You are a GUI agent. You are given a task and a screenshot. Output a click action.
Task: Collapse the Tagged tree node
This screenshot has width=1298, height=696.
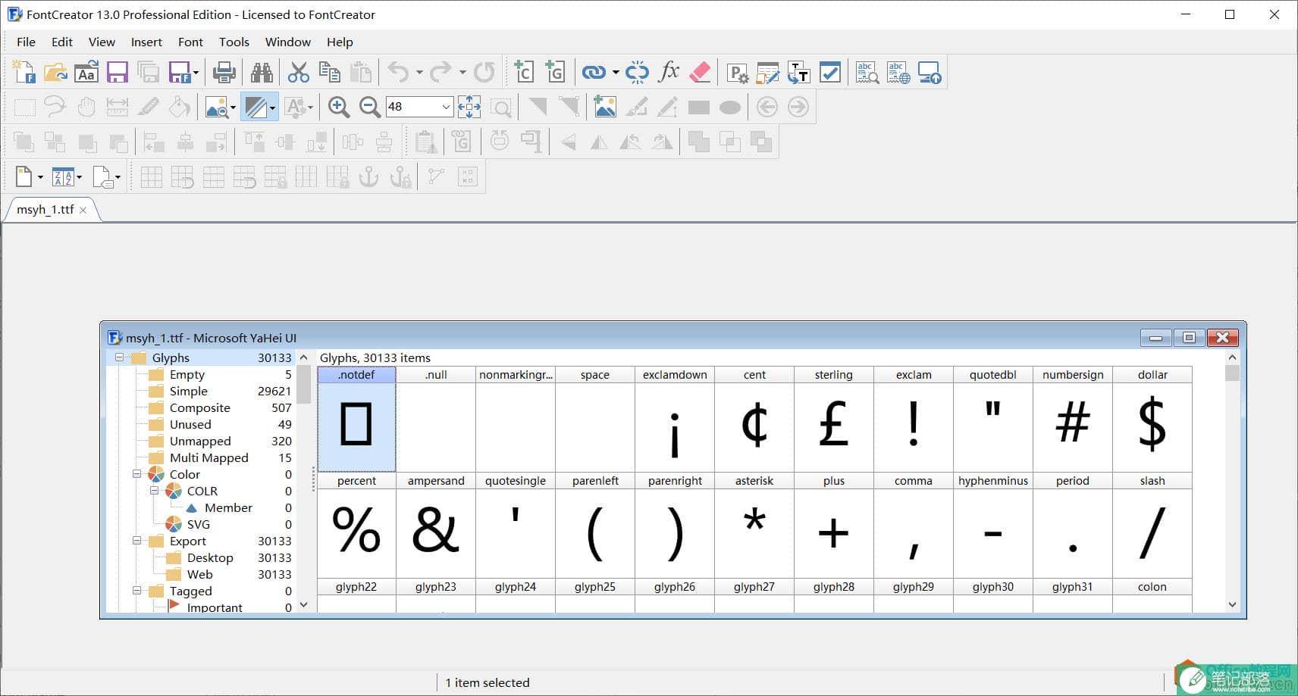tap(136, 591)
